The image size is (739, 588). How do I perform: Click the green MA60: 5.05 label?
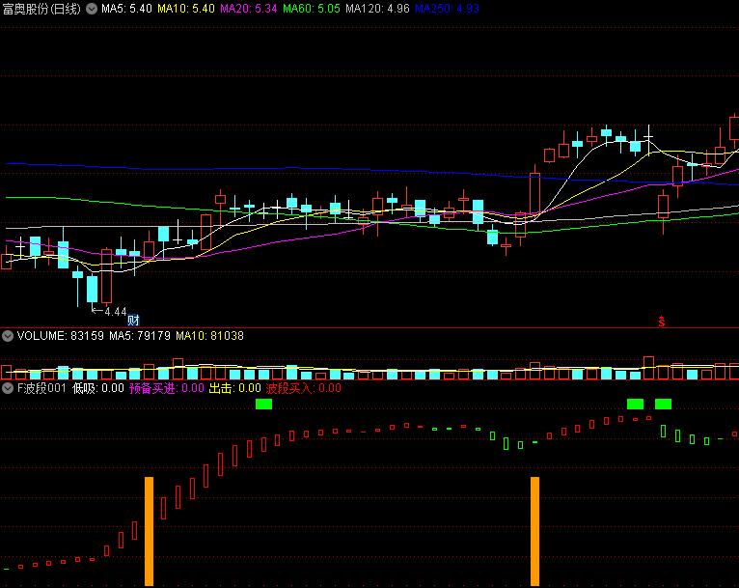(311, 9)
